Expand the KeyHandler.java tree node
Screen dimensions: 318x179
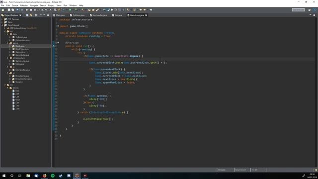click(x=10, y=70)
